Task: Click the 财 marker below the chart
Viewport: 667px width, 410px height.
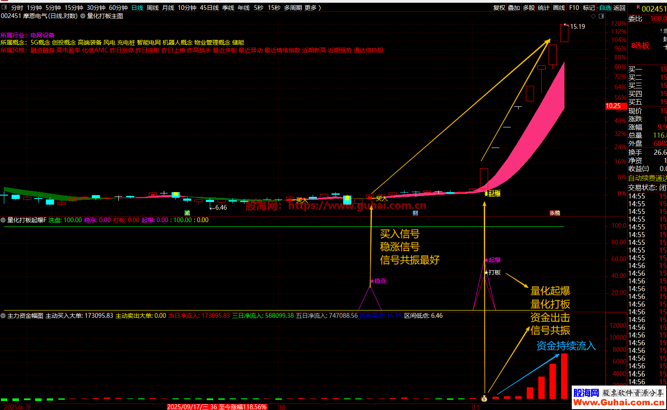Action: pyautogui.click(x=415, y=213)
